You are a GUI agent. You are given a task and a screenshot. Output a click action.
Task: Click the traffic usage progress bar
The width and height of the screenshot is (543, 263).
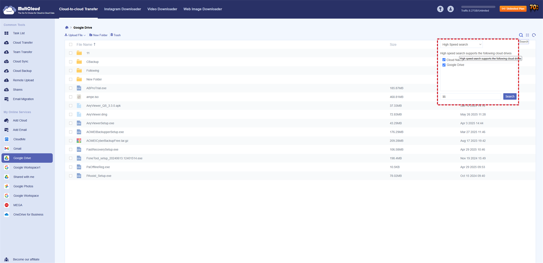pos(478,7)
